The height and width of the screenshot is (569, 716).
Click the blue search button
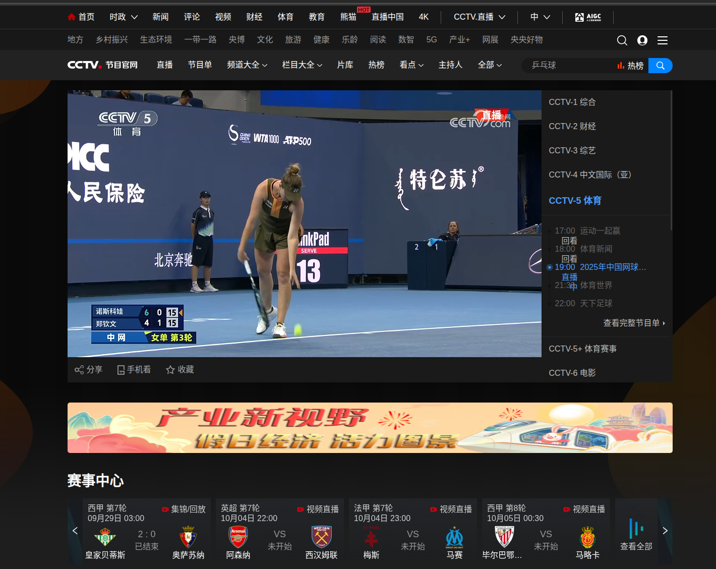(660, 66)
